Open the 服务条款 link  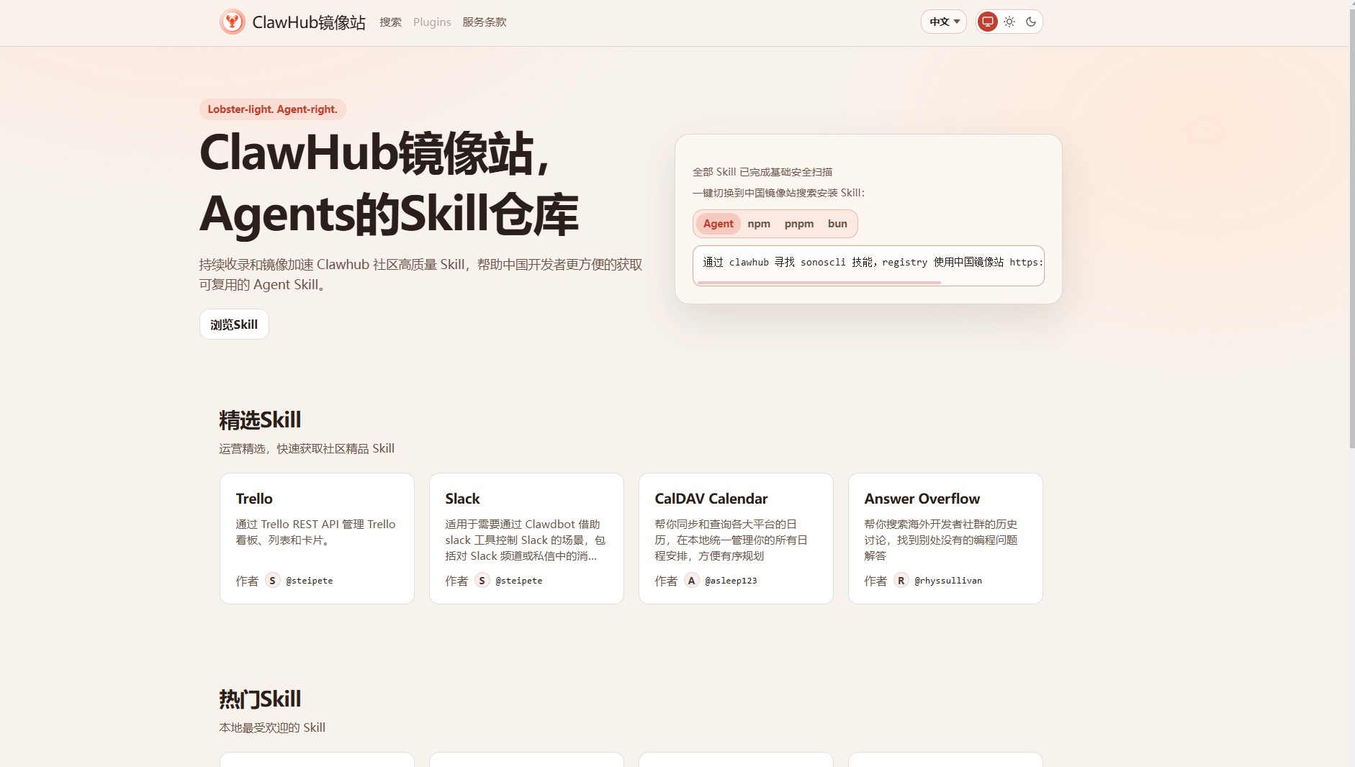tap(485, 22)
